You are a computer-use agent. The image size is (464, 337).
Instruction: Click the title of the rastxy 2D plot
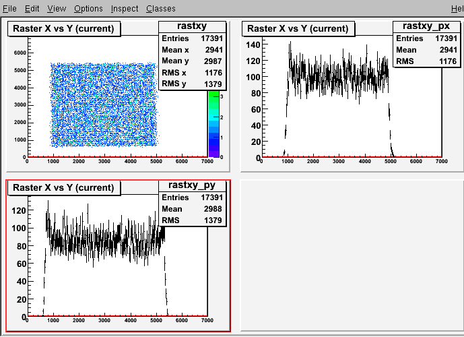[63, 29]
